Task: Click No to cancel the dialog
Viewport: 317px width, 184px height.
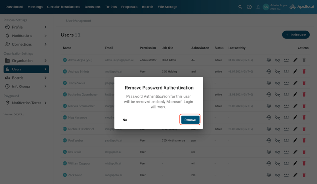Action: pos(125,120)
